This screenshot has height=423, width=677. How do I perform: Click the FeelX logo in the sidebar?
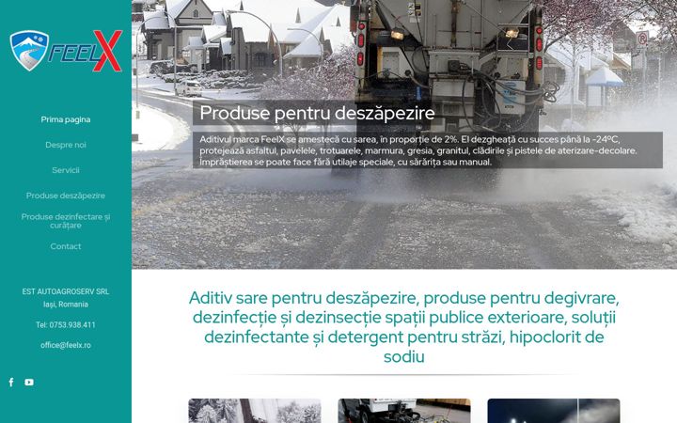(66, 51)
